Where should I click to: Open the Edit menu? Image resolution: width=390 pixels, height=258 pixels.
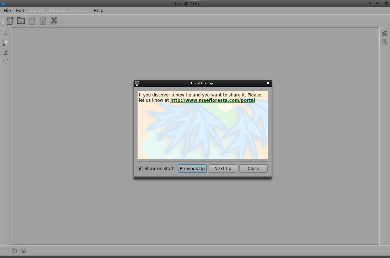20,11
